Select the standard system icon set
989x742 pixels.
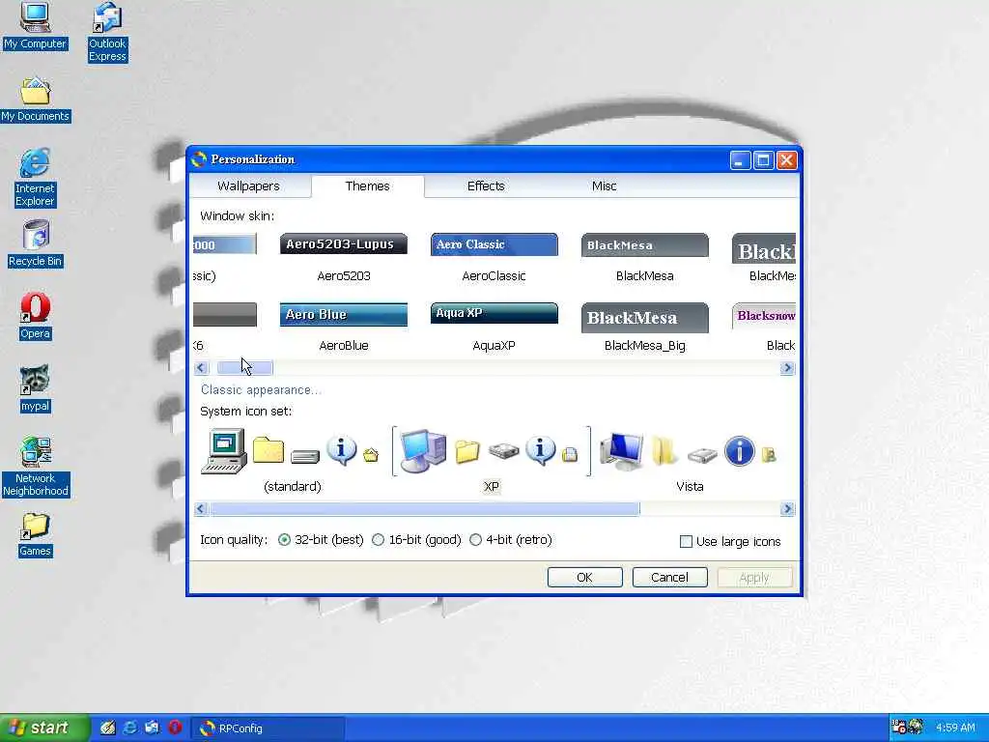click(292, 461)
